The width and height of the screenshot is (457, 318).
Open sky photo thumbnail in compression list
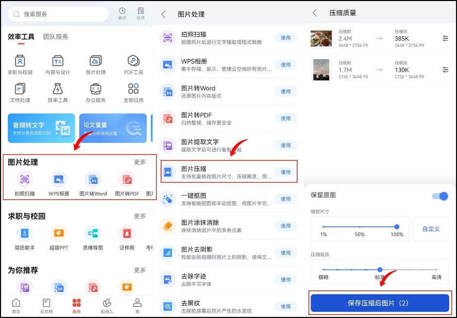(321, 70)
